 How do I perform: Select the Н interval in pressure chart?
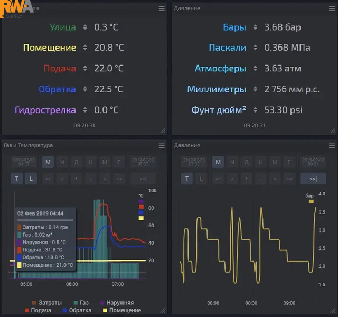(261, 162)
